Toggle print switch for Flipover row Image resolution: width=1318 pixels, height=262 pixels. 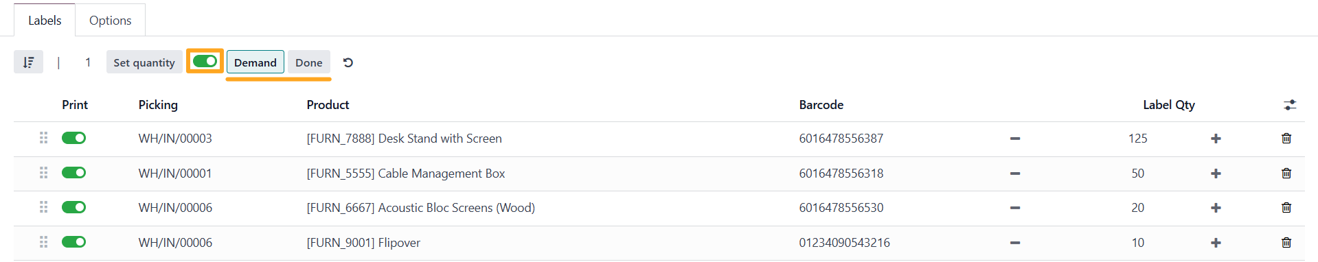pos(73,242)
